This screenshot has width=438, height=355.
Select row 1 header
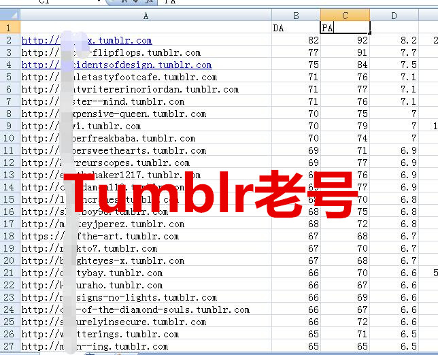pyautogui.click(x=10, y=28)
